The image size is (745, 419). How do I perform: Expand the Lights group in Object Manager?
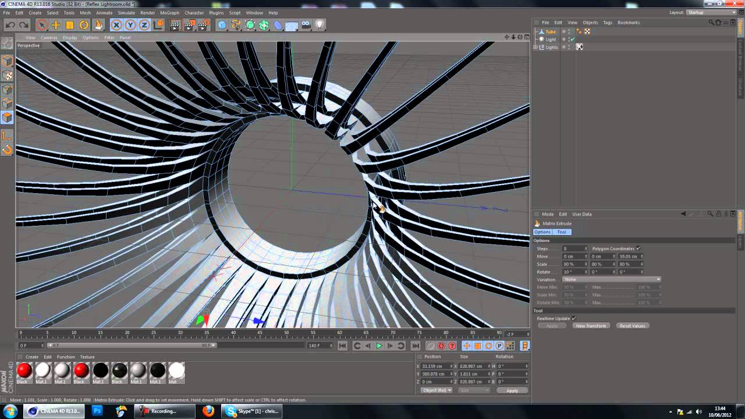tap(535, 47)
